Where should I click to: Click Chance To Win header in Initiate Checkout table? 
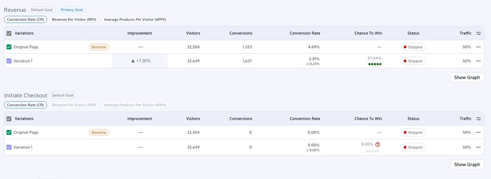(x=368, y=119)
